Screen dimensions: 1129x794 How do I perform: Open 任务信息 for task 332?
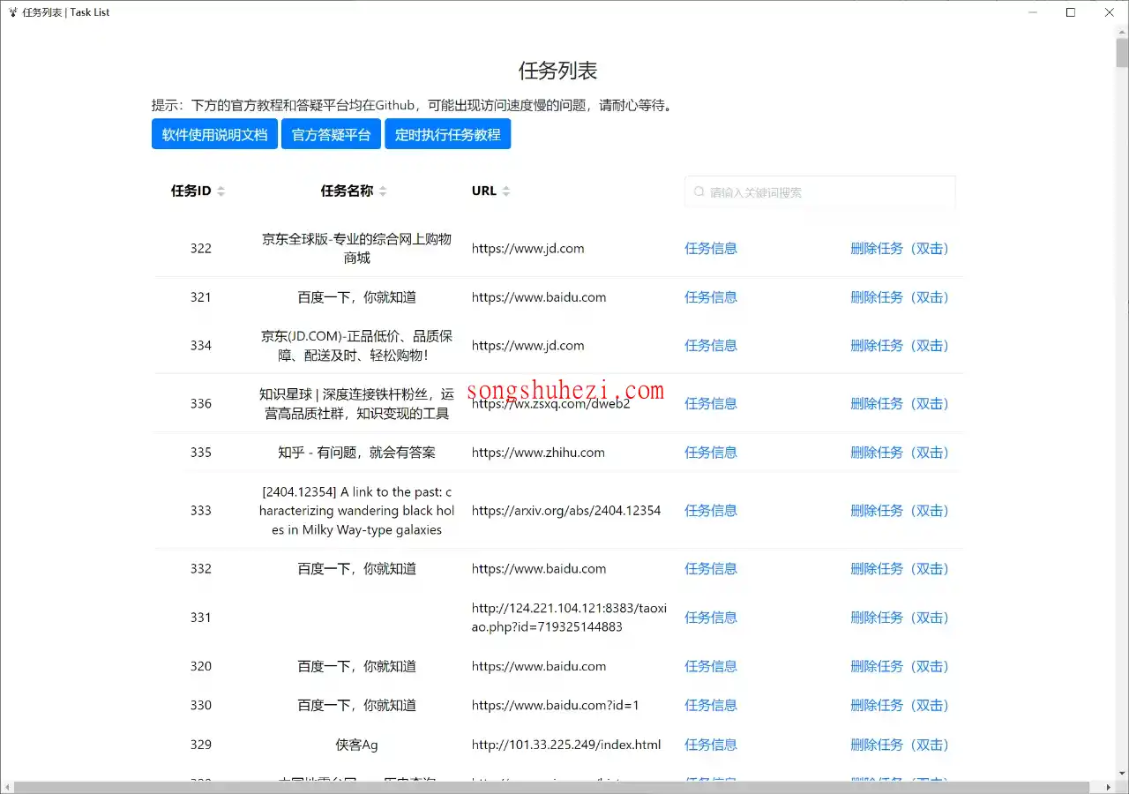[711, 569]
